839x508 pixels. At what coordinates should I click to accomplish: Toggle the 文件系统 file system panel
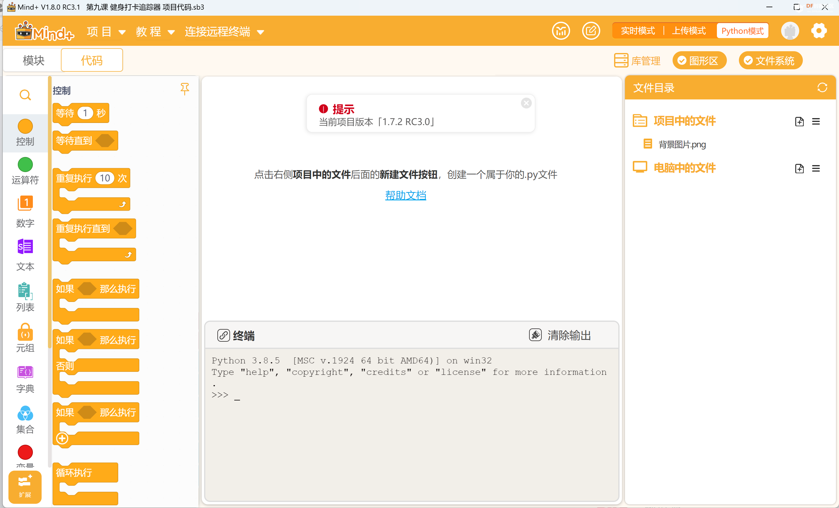click(x=770, y=61)
